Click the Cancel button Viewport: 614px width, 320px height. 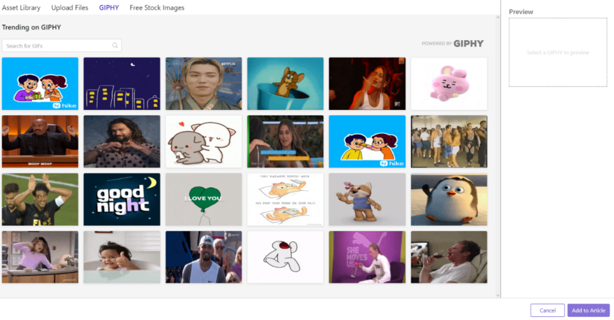(x=547, y=310)
